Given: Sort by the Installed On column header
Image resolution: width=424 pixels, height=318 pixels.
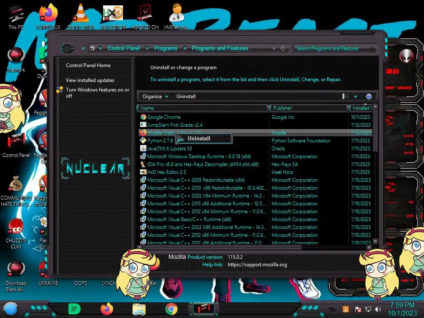Looking at the screenshot, I should 361,108.
